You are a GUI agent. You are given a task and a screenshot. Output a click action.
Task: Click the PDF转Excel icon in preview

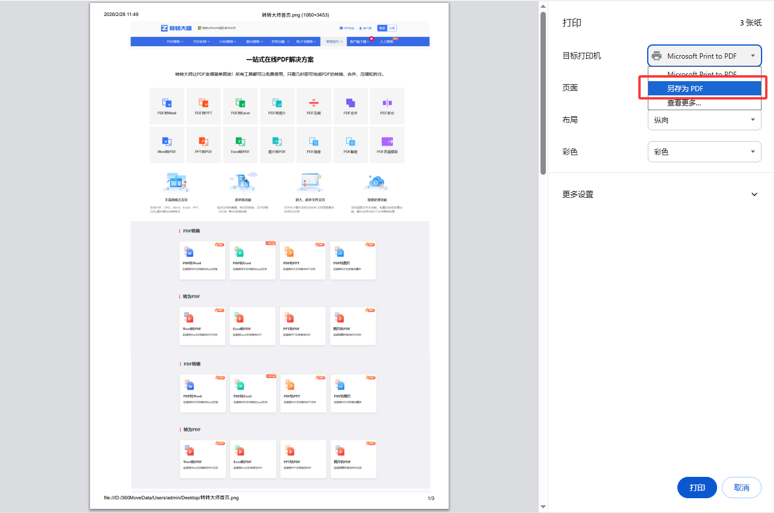tap(240, 103)
